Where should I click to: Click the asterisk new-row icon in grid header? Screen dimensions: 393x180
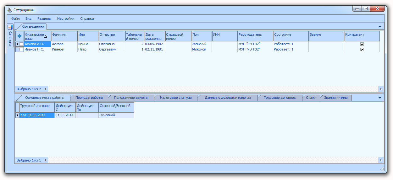(19, 36)
